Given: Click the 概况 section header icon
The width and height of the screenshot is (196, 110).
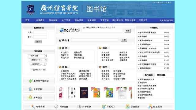Looking at the screenshot, I should pyautogui.click(x=60, y=48).
